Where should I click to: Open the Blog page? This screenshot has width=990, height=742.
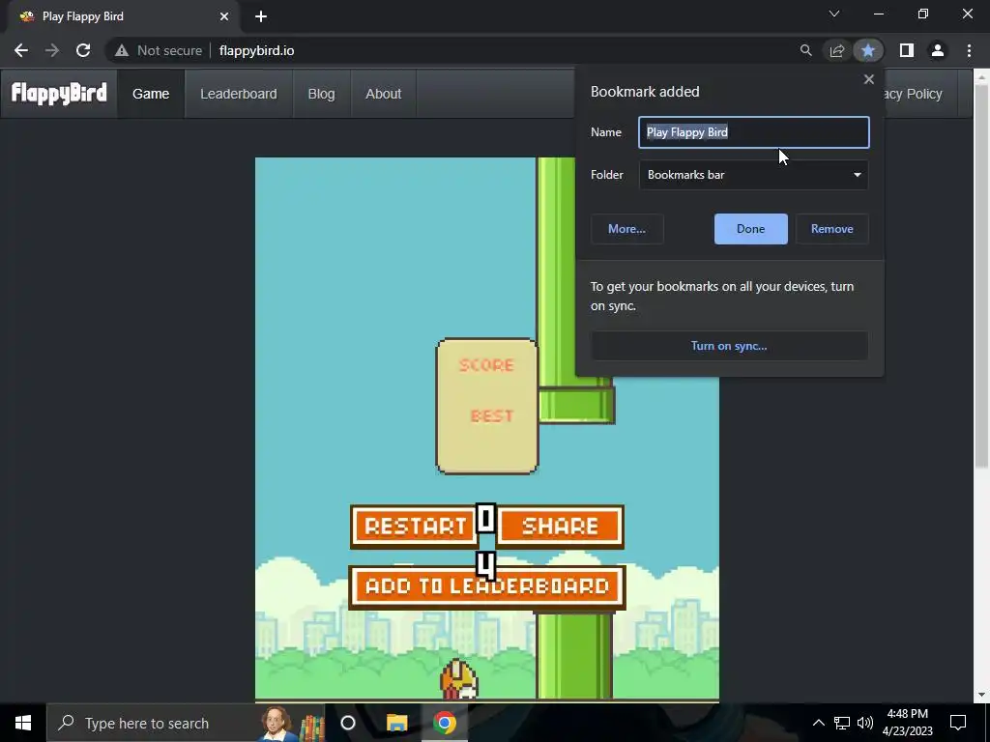[x=321, y=94]
